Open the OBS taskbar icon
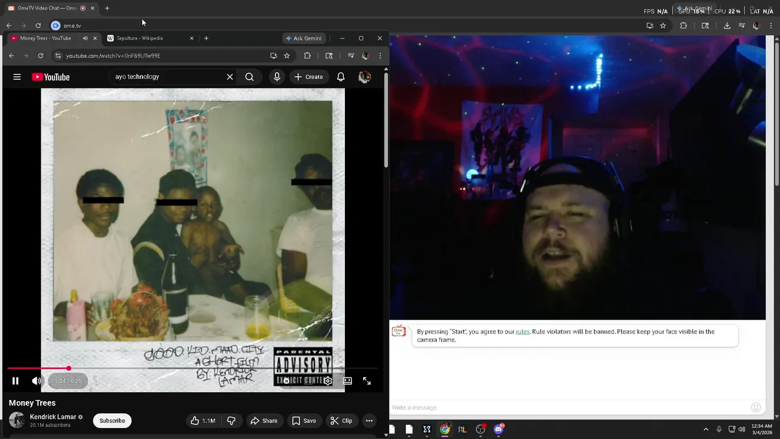This screenshot has width=780, height=439. click(481, 429)
